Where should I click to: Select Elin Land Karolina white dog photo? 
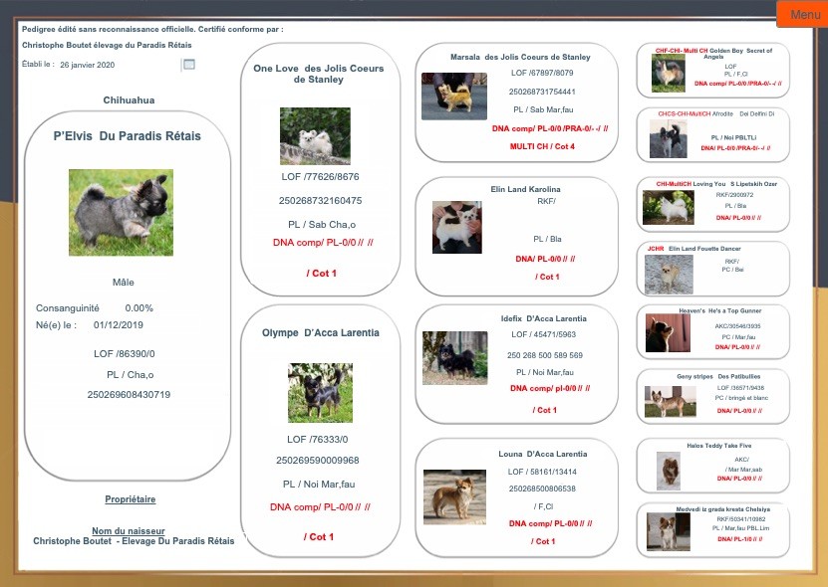click(x=457, y=227)
